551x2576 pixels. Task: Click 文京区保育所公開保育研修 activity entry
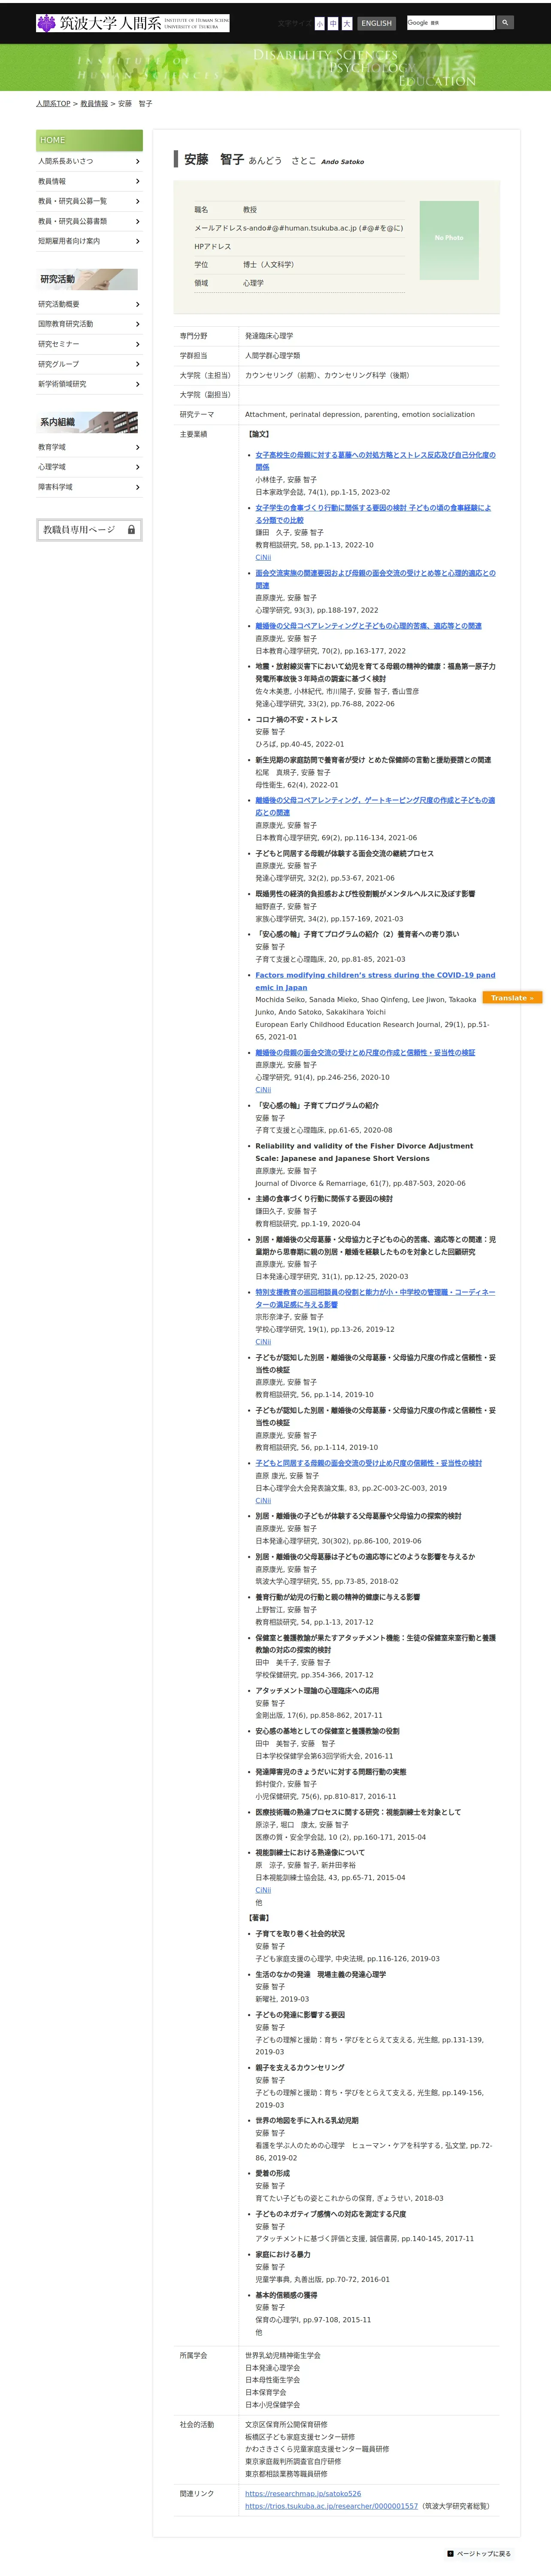click(286, 2425)
